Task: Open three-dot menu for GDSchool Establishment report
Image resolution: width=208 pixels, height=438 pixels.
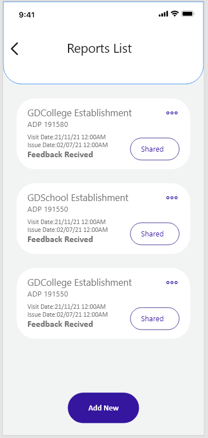Action: pos(172,198)
